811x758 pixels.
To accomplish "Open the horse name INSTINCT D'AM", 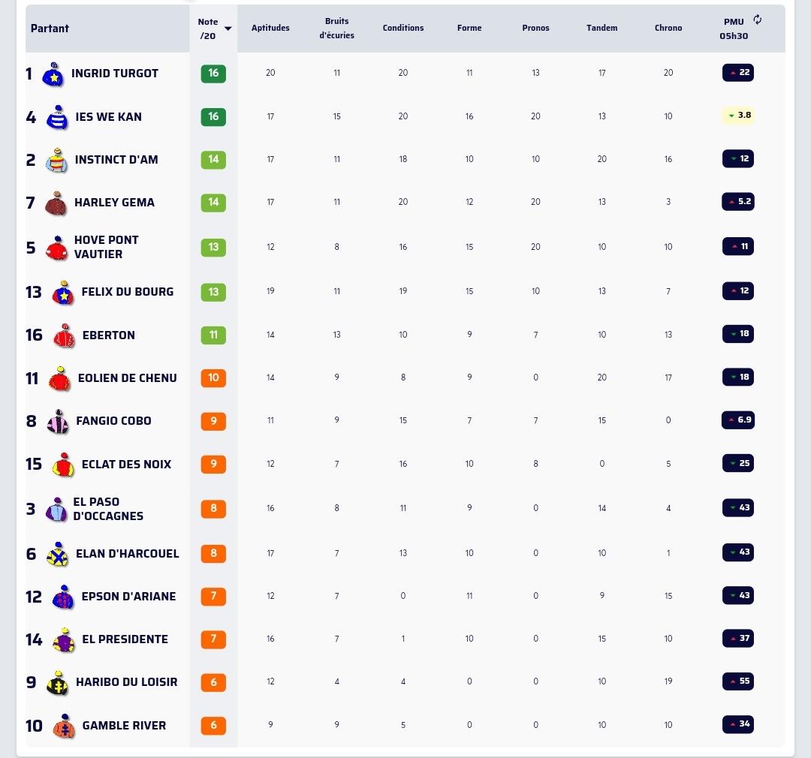I will (x=116, y=159).
